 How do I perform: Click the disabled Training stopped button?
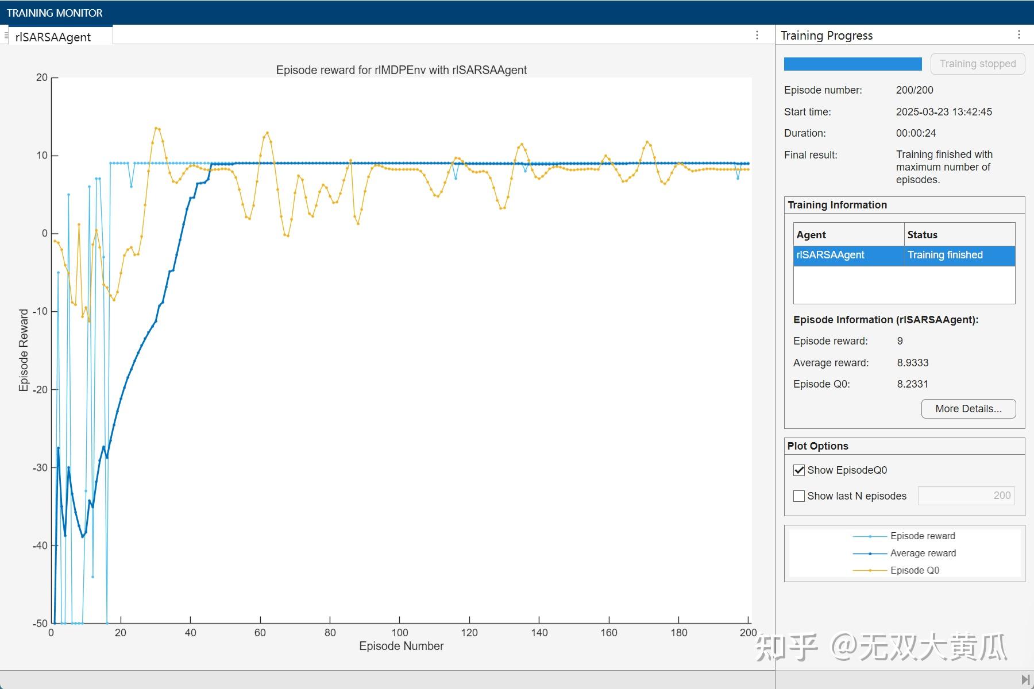[978, 64]
